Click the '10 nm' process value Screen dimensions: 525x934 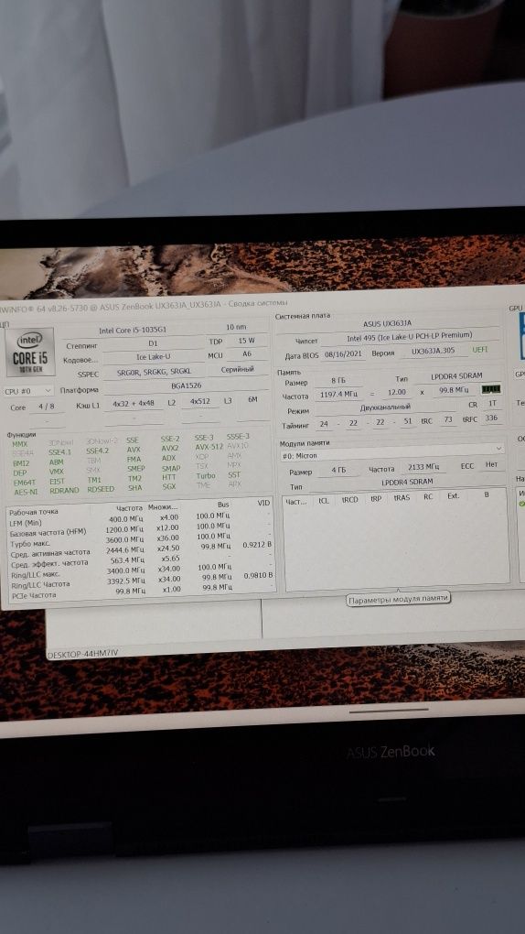(236, 327)
